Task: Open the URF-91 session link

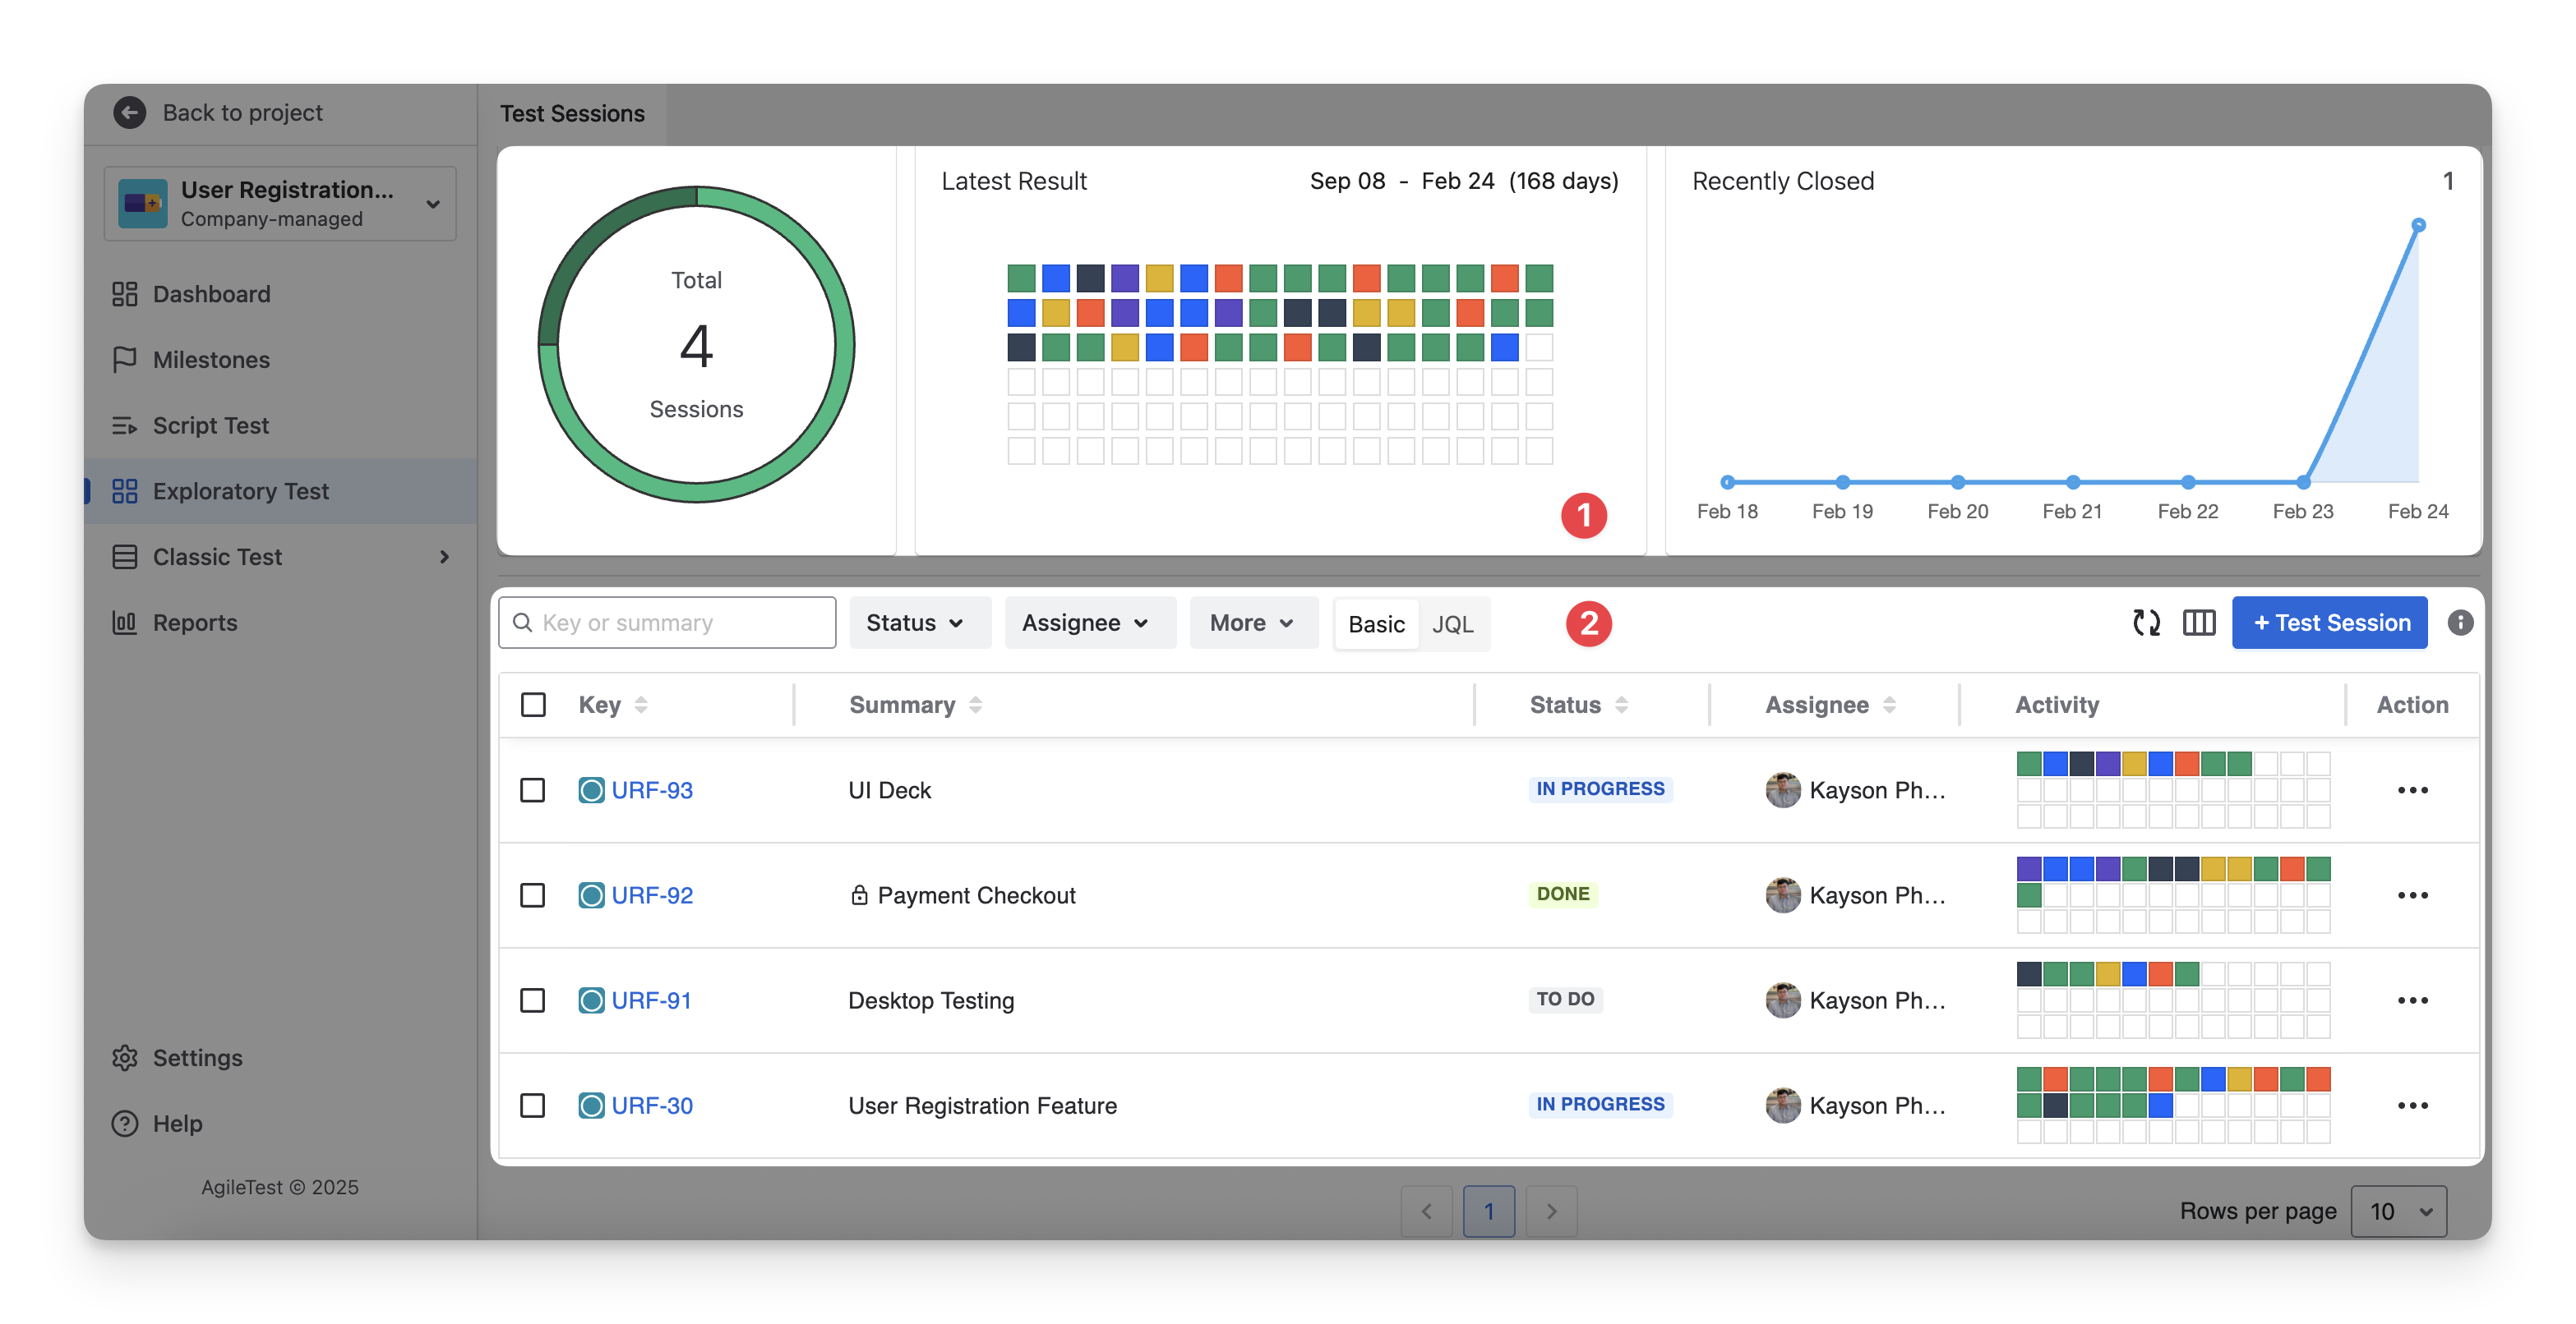Action: point(651,1000)
